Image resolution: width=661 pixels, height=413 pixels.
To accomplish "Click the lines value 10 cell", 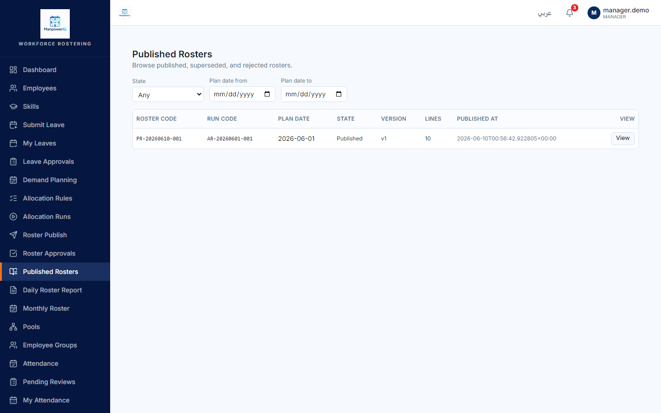I will (x=428, y=139).
